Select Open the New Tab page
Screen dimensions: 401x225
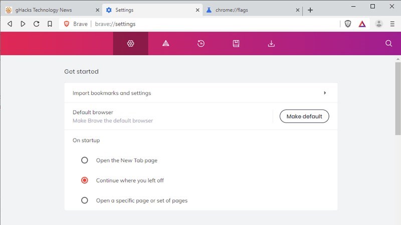point(84,160)
